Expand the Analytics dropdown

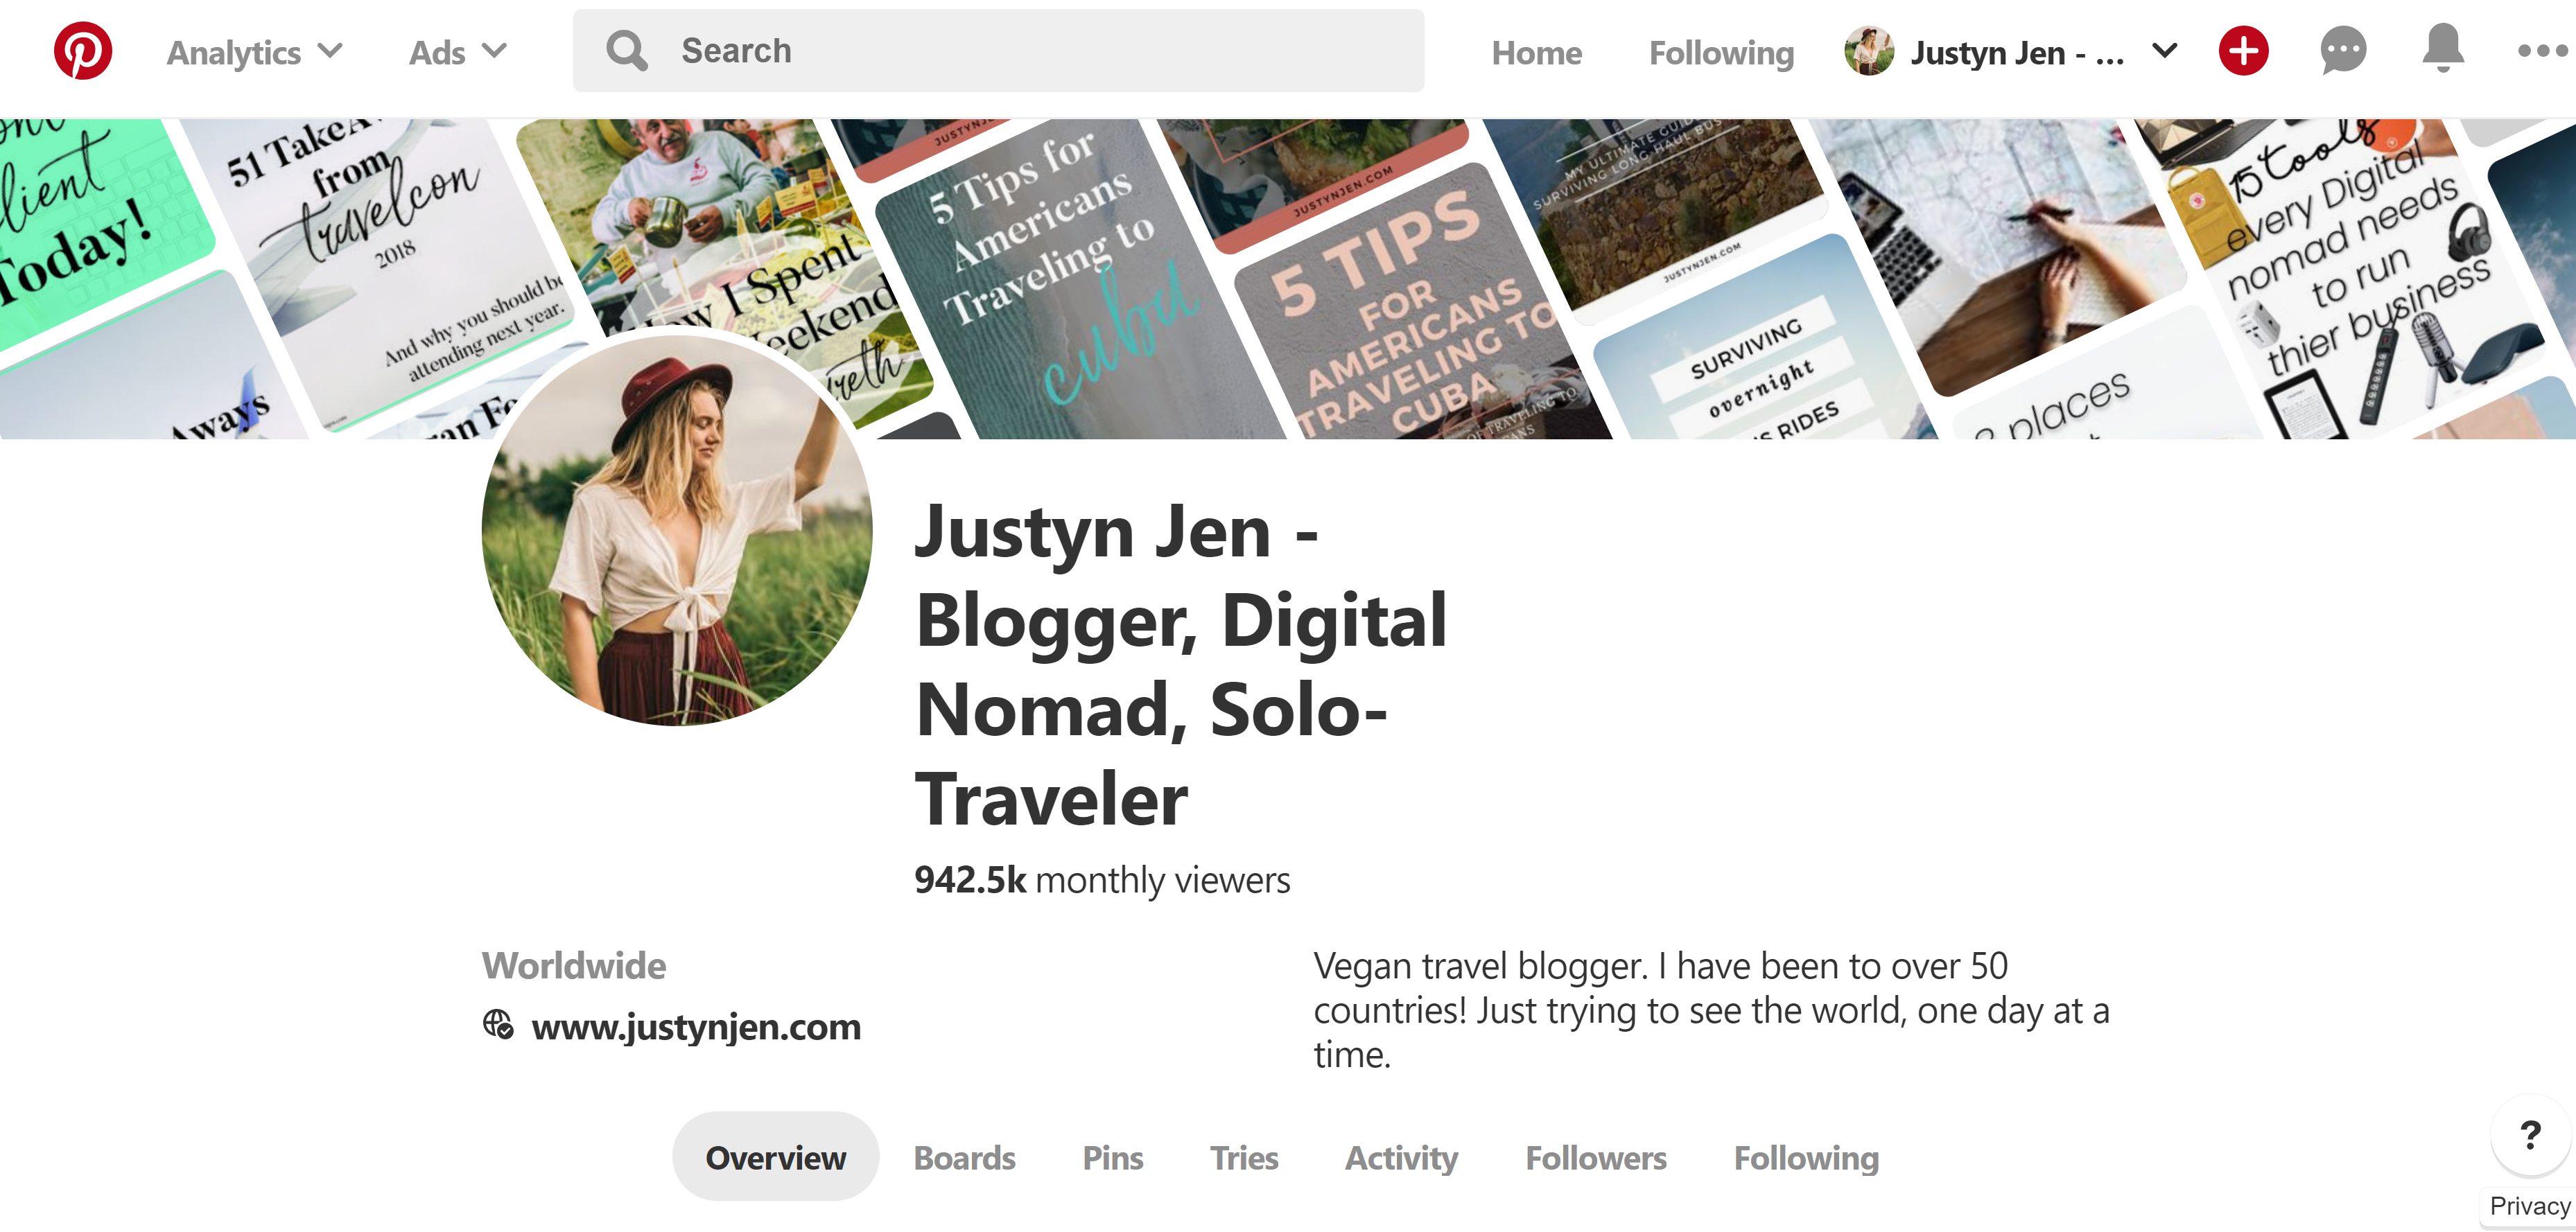(254, 52)
